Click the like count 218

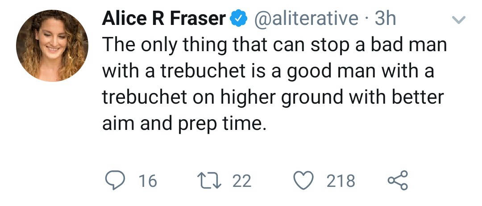pyautogui.click(x=341, y=181)
